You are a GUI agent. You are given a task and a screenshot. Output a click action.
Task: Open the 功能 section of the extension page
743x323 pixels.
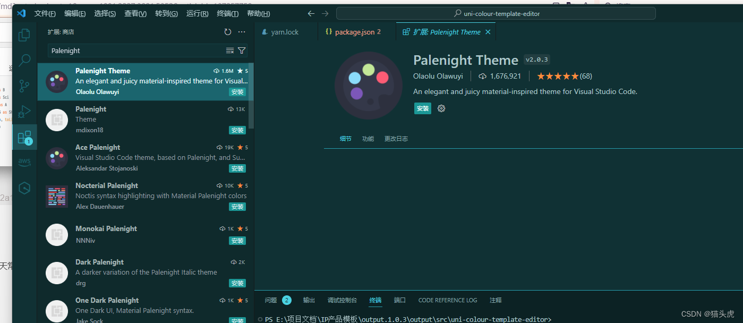point(368,138)
